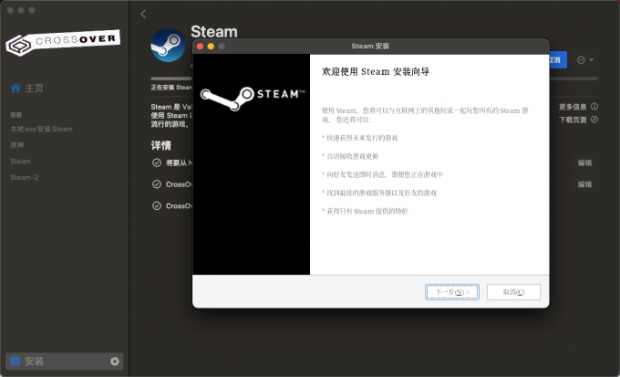Select the Steam bottle in sidebar
Viewport: 620px width, 377px height.
[x=21, y=162]
